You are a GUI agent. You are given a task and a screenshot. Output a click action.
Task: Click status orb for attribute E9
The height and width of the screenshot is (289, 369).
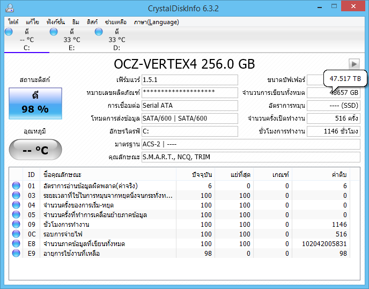[x=16, y=253]
